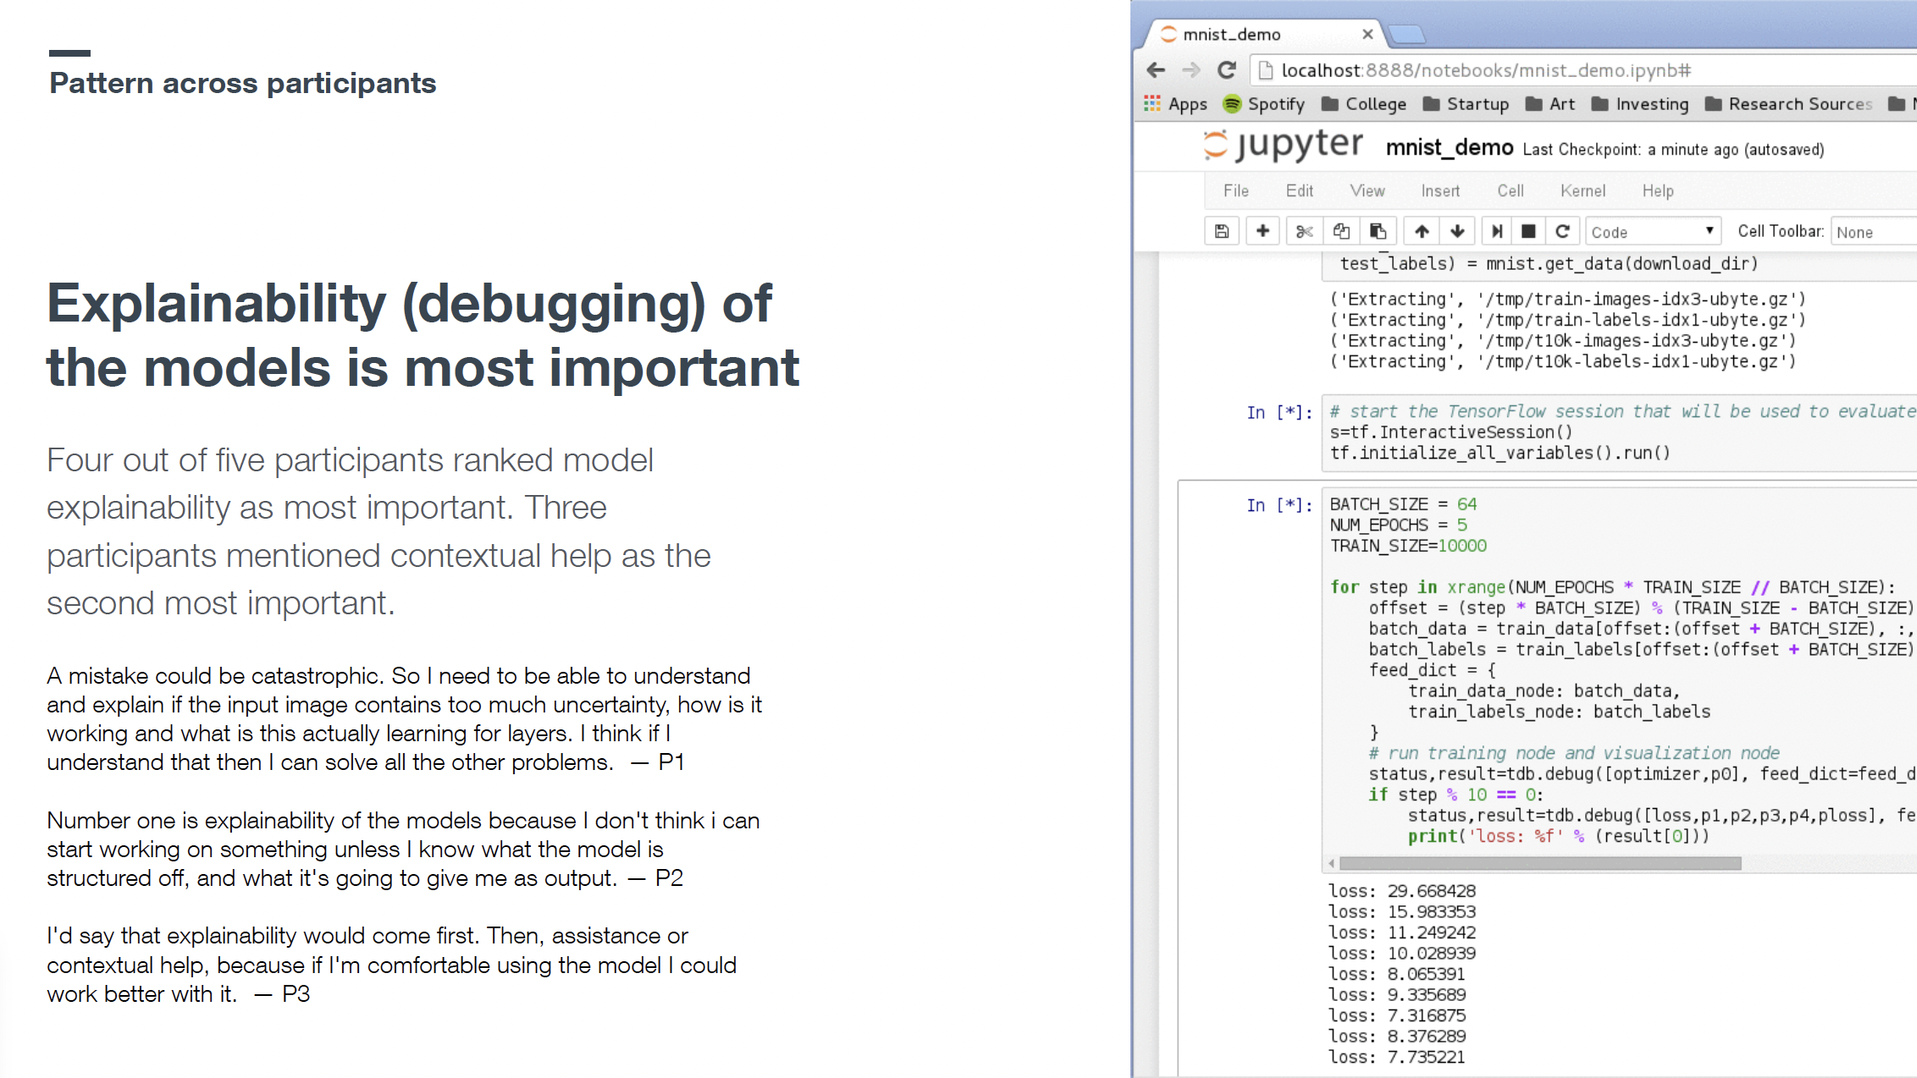The height and width of the screenshot is (1078, 1917).
Task: Restart kernel icon in toolbar
Action: click(x=1563, y=231)
